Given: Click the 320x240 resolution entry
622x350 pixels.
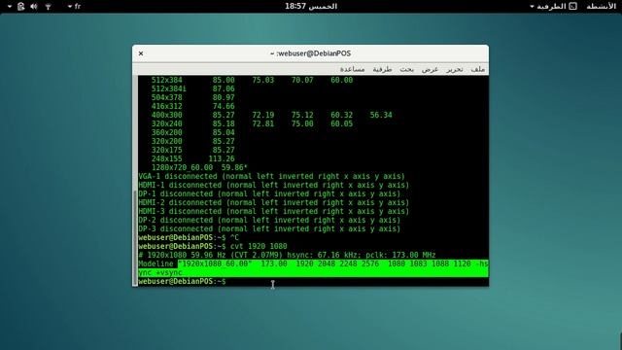Looking at the screenshot, I should tap(166, 123).
